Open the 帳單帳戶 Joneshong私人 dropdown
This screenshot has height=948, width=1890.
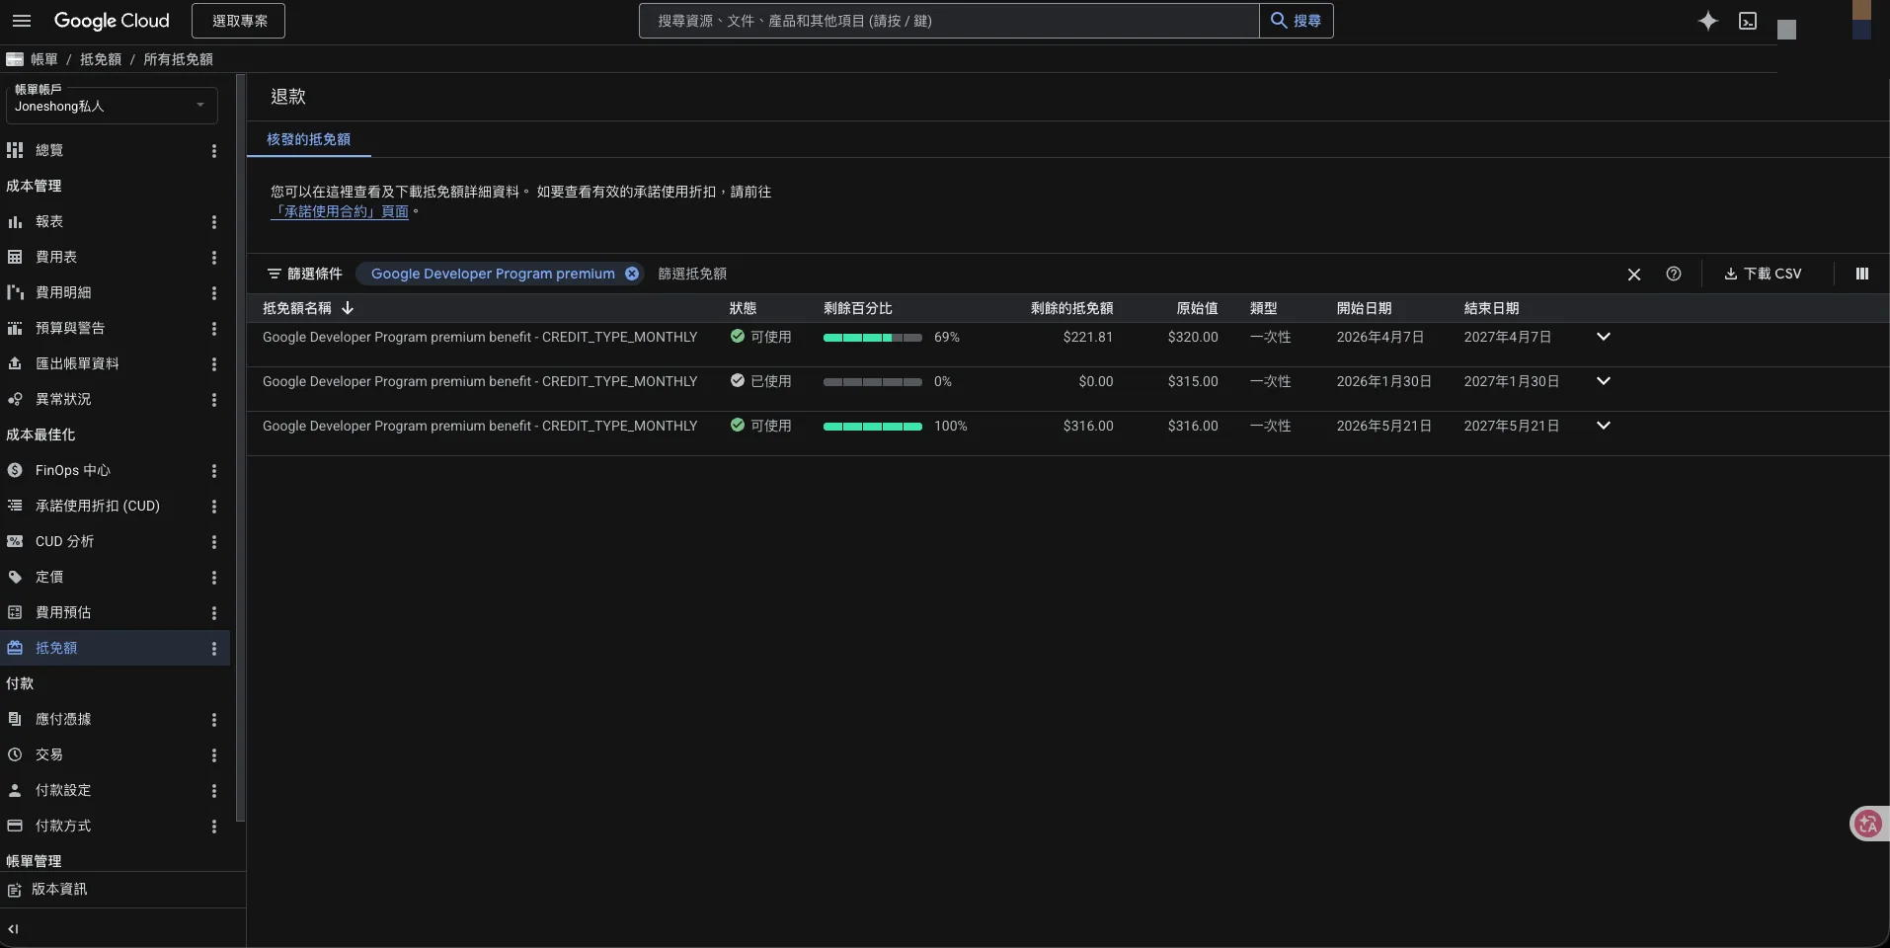click(112, 105)
